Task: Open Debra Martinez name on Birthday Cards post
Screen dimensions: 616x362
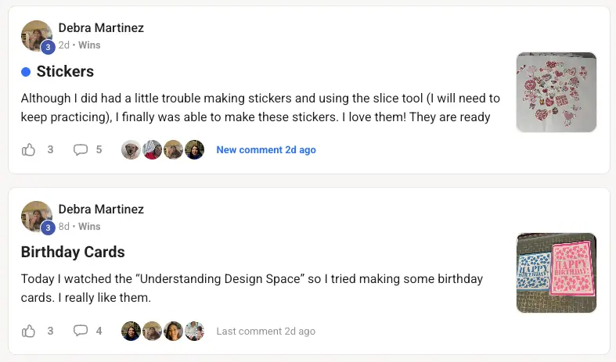Action: pos(101,210)
